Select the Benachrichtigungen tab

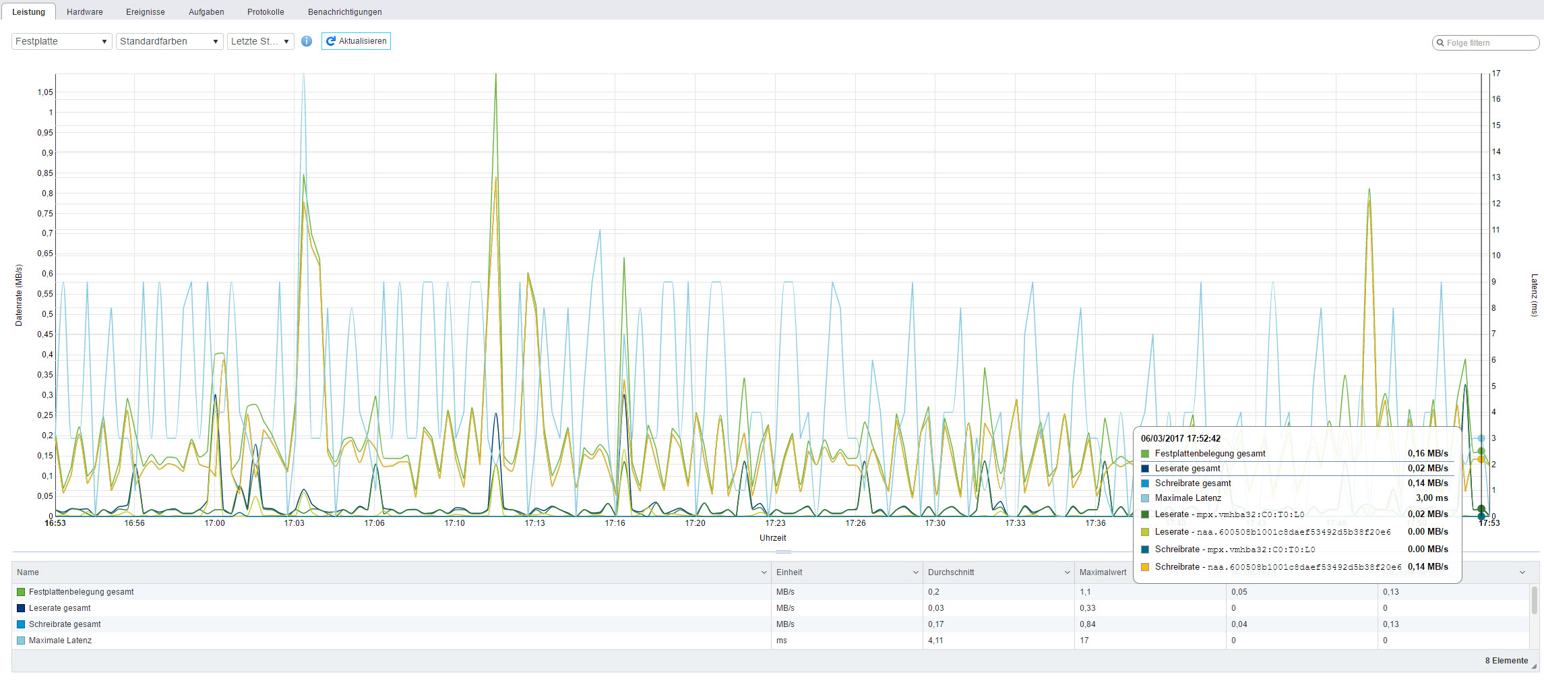[344, 11]
